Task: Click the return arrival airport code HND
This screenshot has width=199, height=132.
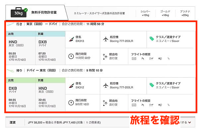Action: pos(43,88)
